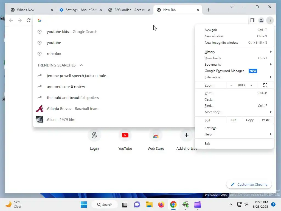Screen dimensions: 281x211
Task: Choose jerome powell speech jackson hole suggestion
Action: (x=114, y=76)
